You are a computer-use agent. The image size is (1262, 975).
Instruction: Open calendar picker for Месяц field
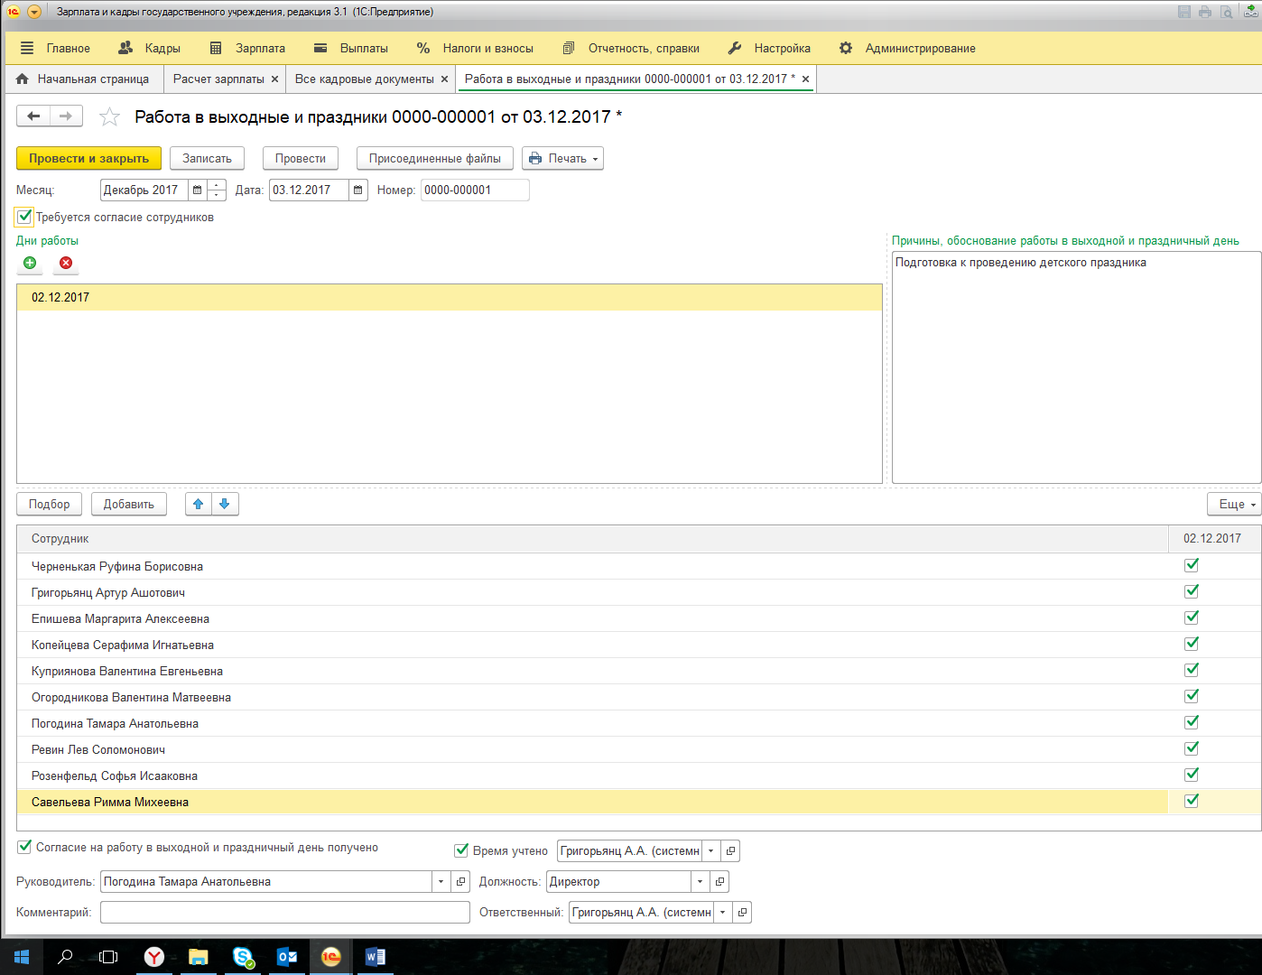198,190
